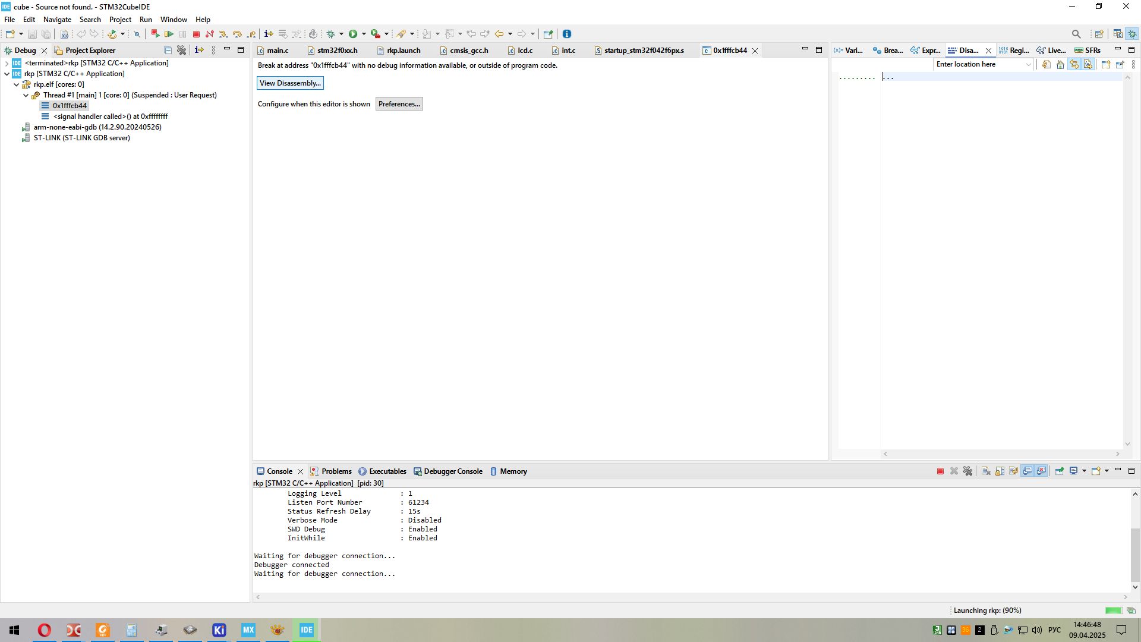
Task: Open the Memory tab
Action: (509, 471)
